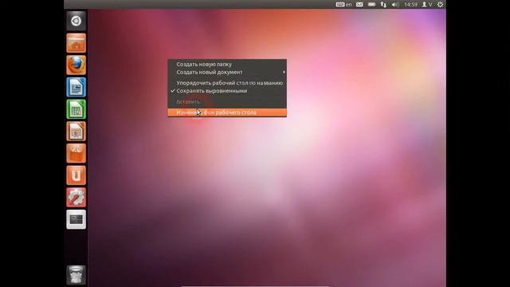Open the user account indicator menu
This screenshot has height=287, width=510.
pos(427,5)
